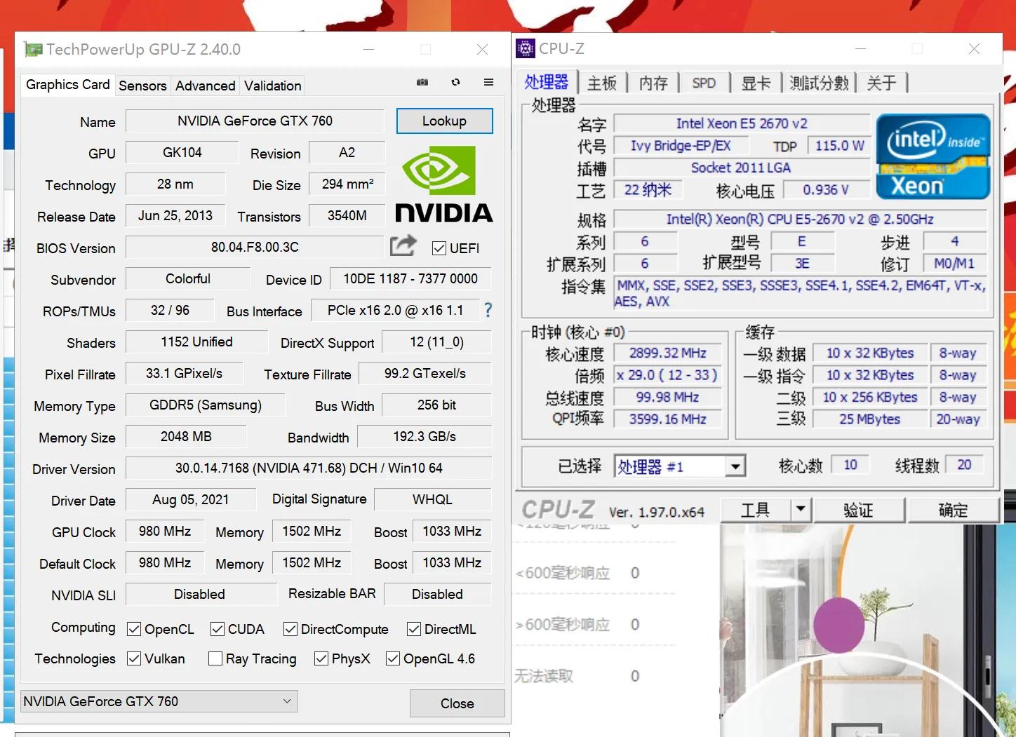Open the GPU-Z hamburger menu icon
Screen dimensions: 1016x737
coord(488,82)
